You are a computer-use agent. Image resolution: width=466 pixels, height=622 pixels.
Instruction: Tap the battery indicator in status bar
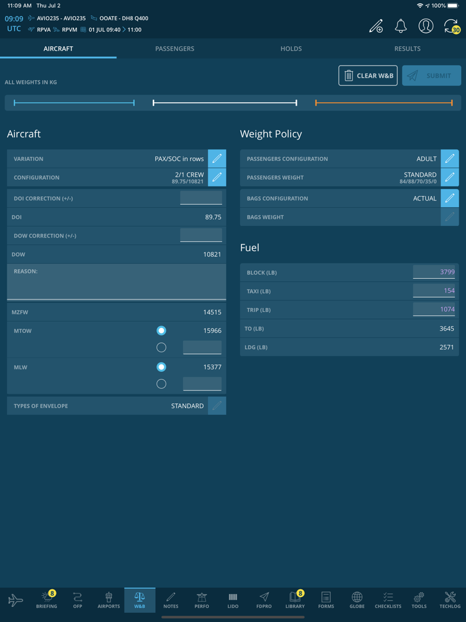453,6
